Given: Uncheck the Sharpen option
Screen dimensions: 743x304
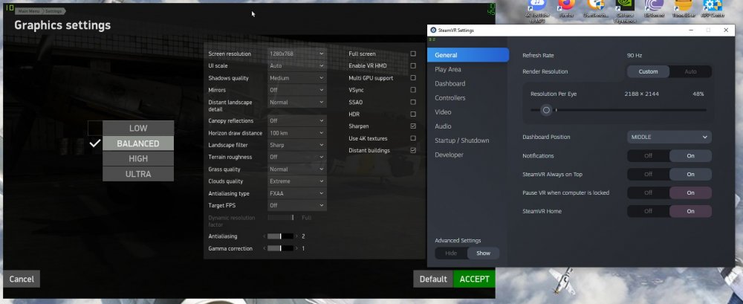Looking at the screenshot, I should click(413, 126).
